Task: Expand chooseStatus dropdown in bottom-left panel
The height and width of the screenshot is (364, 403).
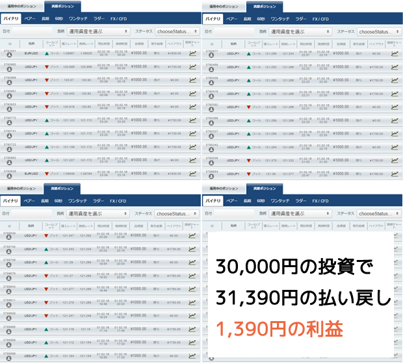Action: (x=177, y=214)
